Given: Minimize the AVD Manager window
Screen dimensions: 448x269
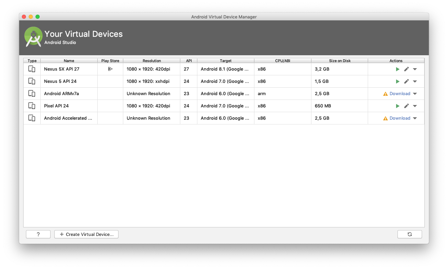Looking at the screenshot, I should [31, 17].
